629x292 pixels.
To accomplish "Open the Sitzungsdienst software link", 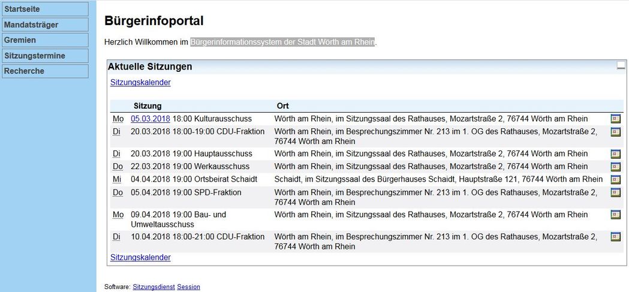I will [x=154, y=287].
